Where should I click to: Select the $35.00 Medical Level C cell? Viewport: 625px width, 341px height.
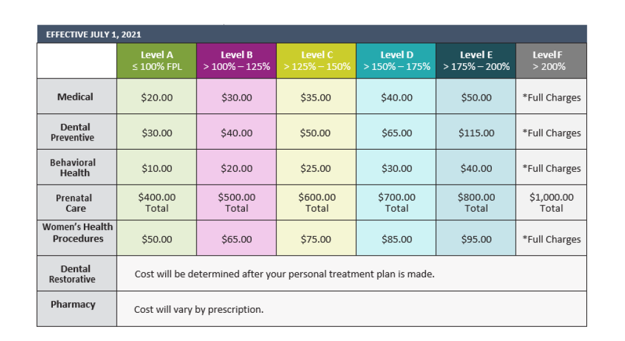point(316,96)
